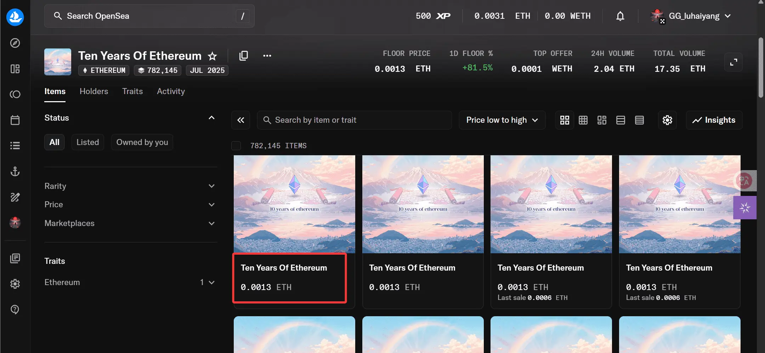Open the collection more options ellipsis
765x353 pixels.
(x=267, y=56)
